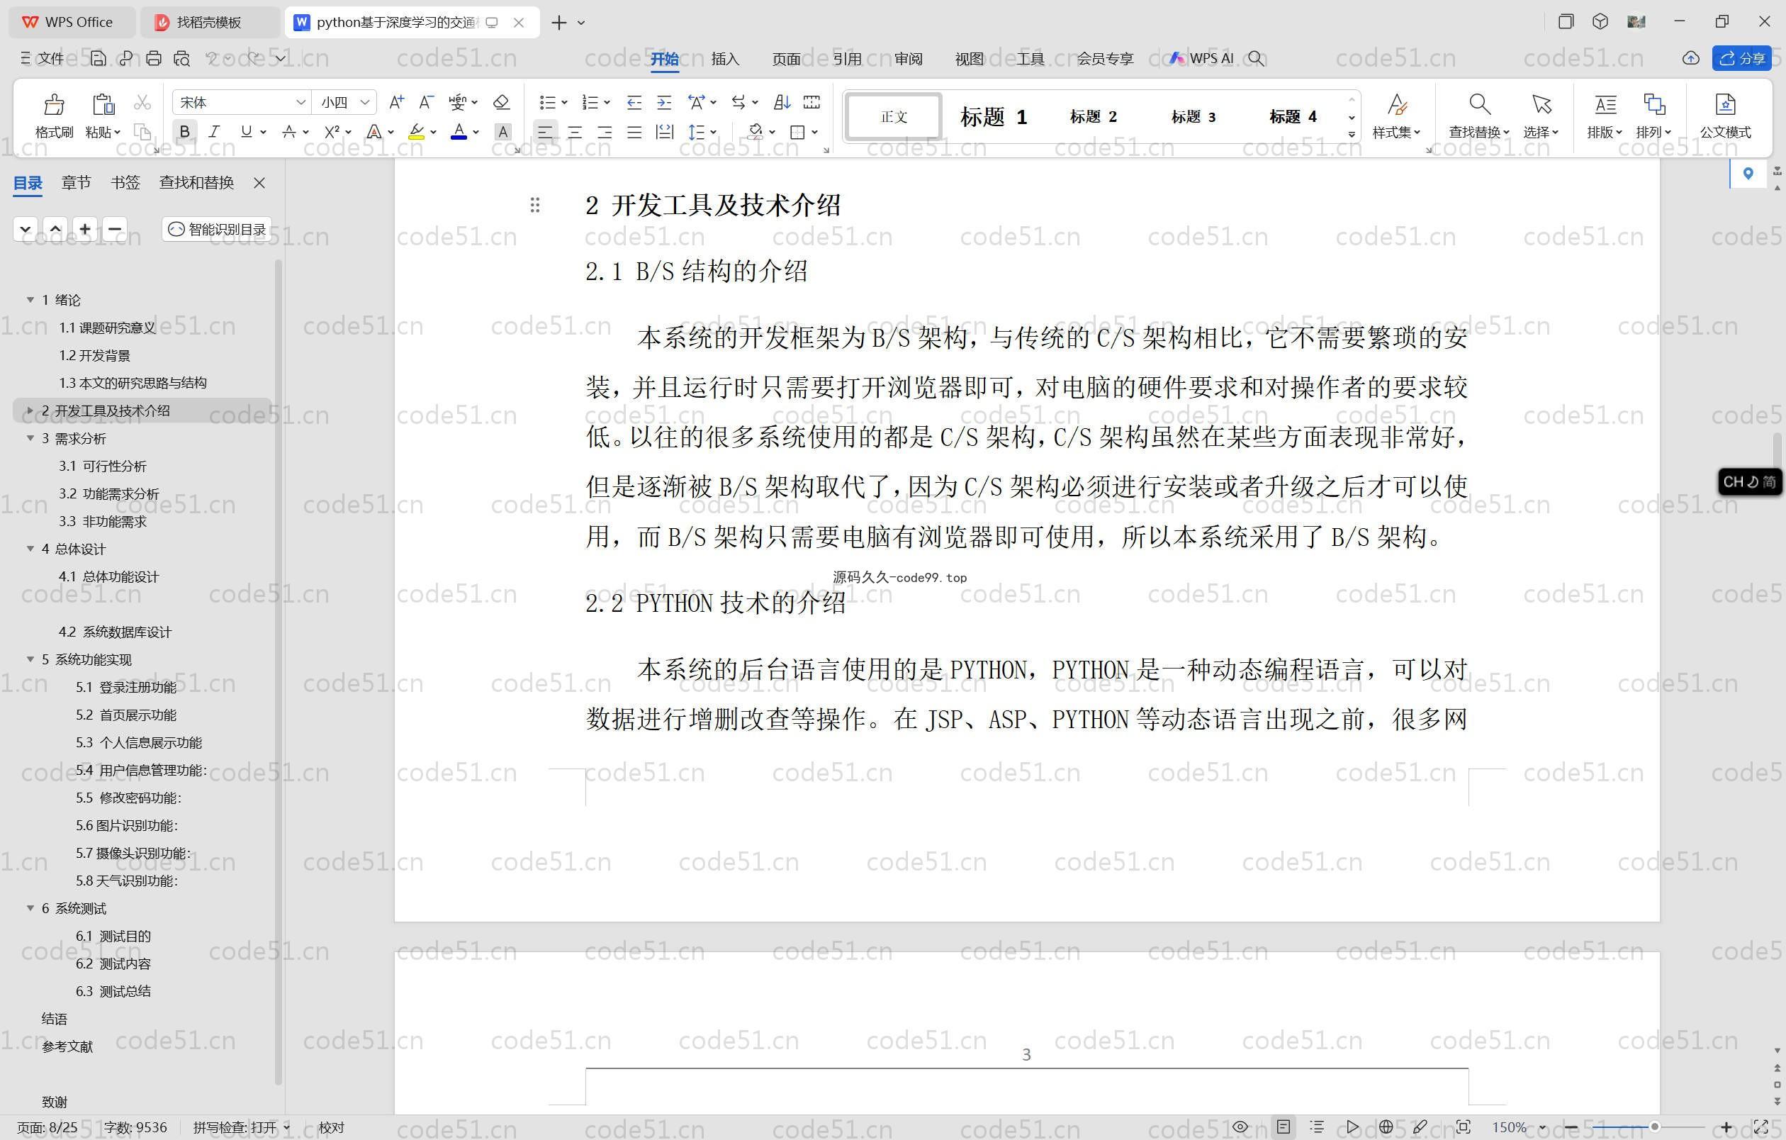Click the cloud upload icon near Share

pyautogui.click(x=1690, y=58)
